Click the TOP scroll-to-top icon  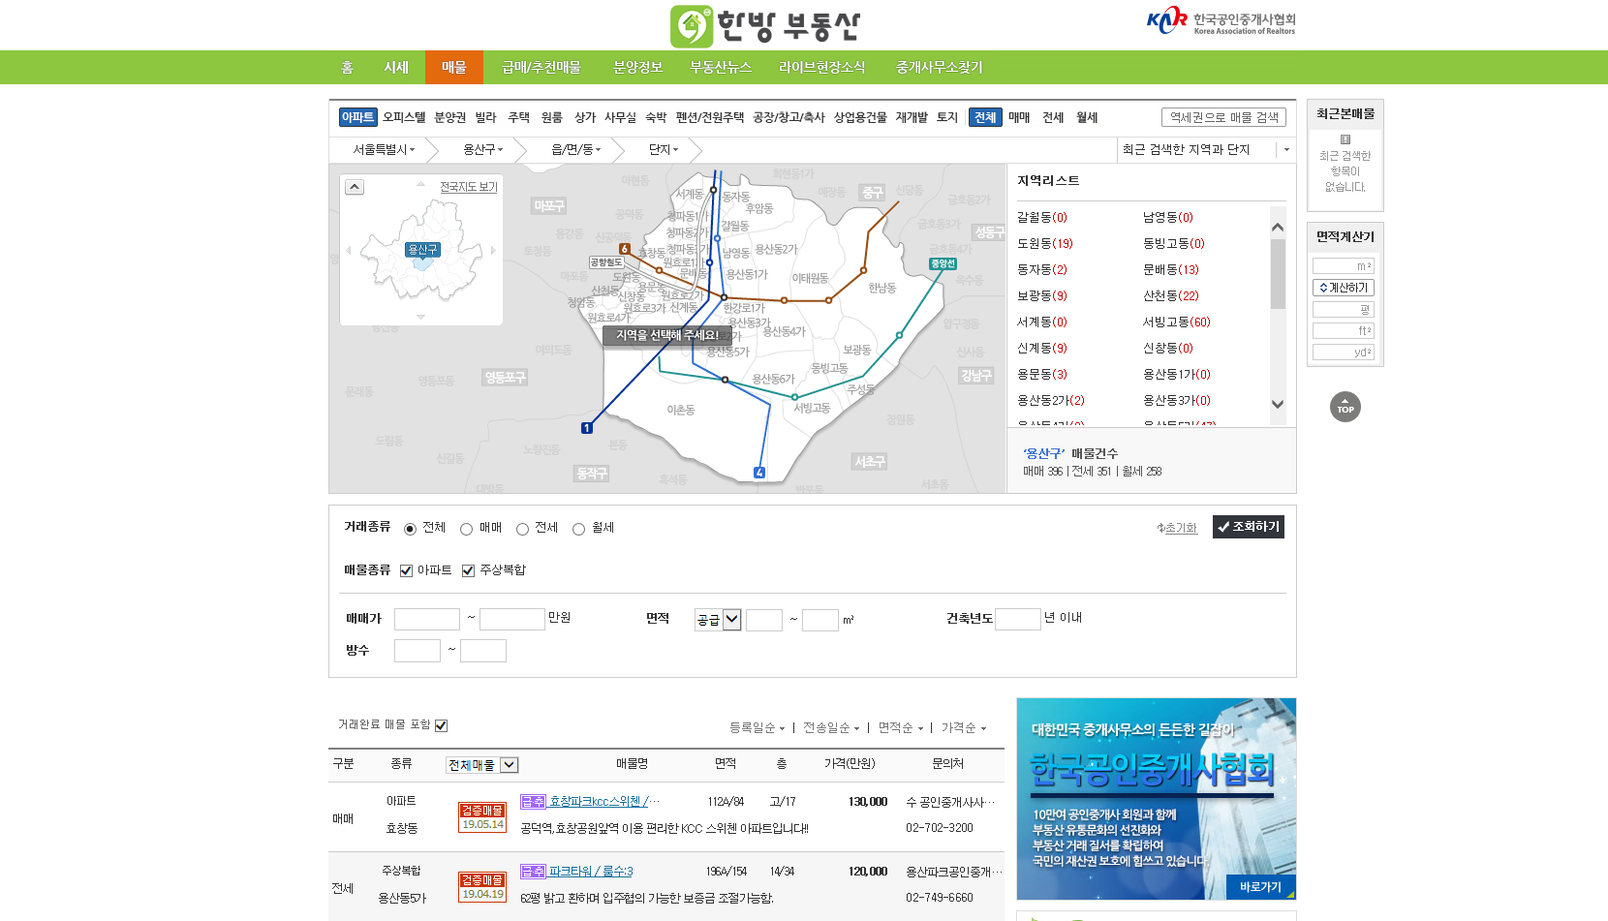tap(1345, 407)
